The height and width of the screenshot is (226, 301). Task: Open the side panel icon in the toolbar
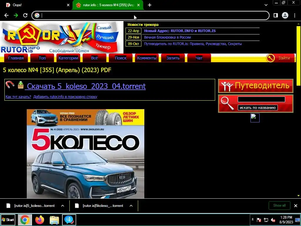[x=276, y=15]
